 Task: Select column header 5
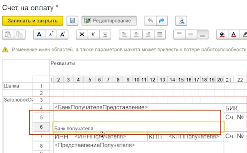pyautogui.click(x=90, y=80)
